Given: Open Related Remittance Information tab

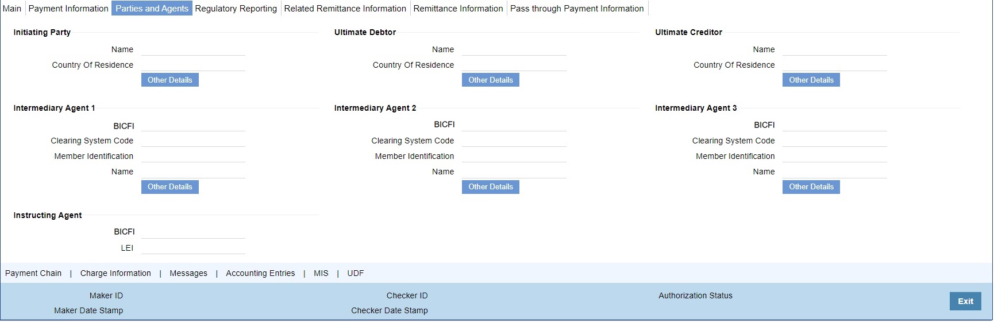Looking at the screenshot, I should [x=345, y=8].
